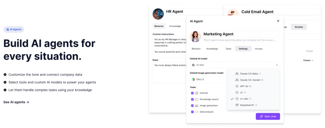Edit the HR Agent name field
325x128 pixels.
click(x=195, y=12)
